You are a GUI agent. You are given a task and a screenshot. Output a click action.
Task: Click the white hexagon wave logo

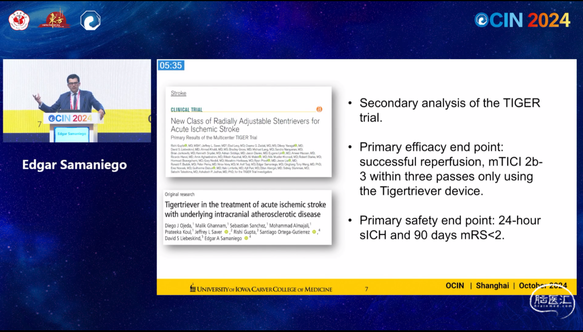point(90,20)
